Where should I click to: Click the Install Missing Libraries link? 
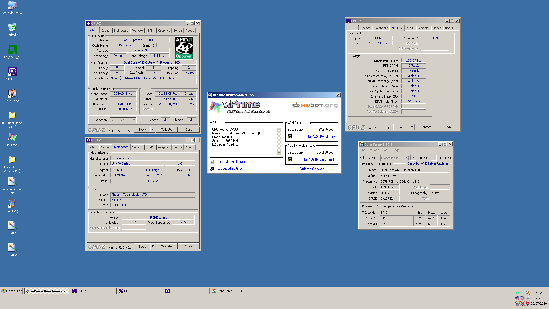[x=232, y=162]
